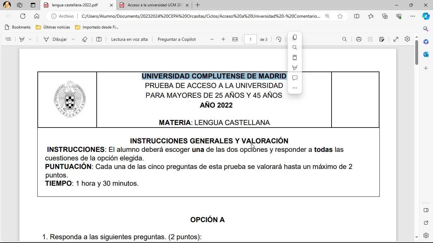Zoom in on the PDF with plus
This screenshot has width=433, height=243.
coord(223,39)
